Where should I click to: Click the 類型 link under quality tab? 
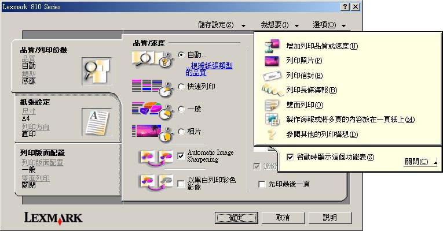(x=28, y=74)
